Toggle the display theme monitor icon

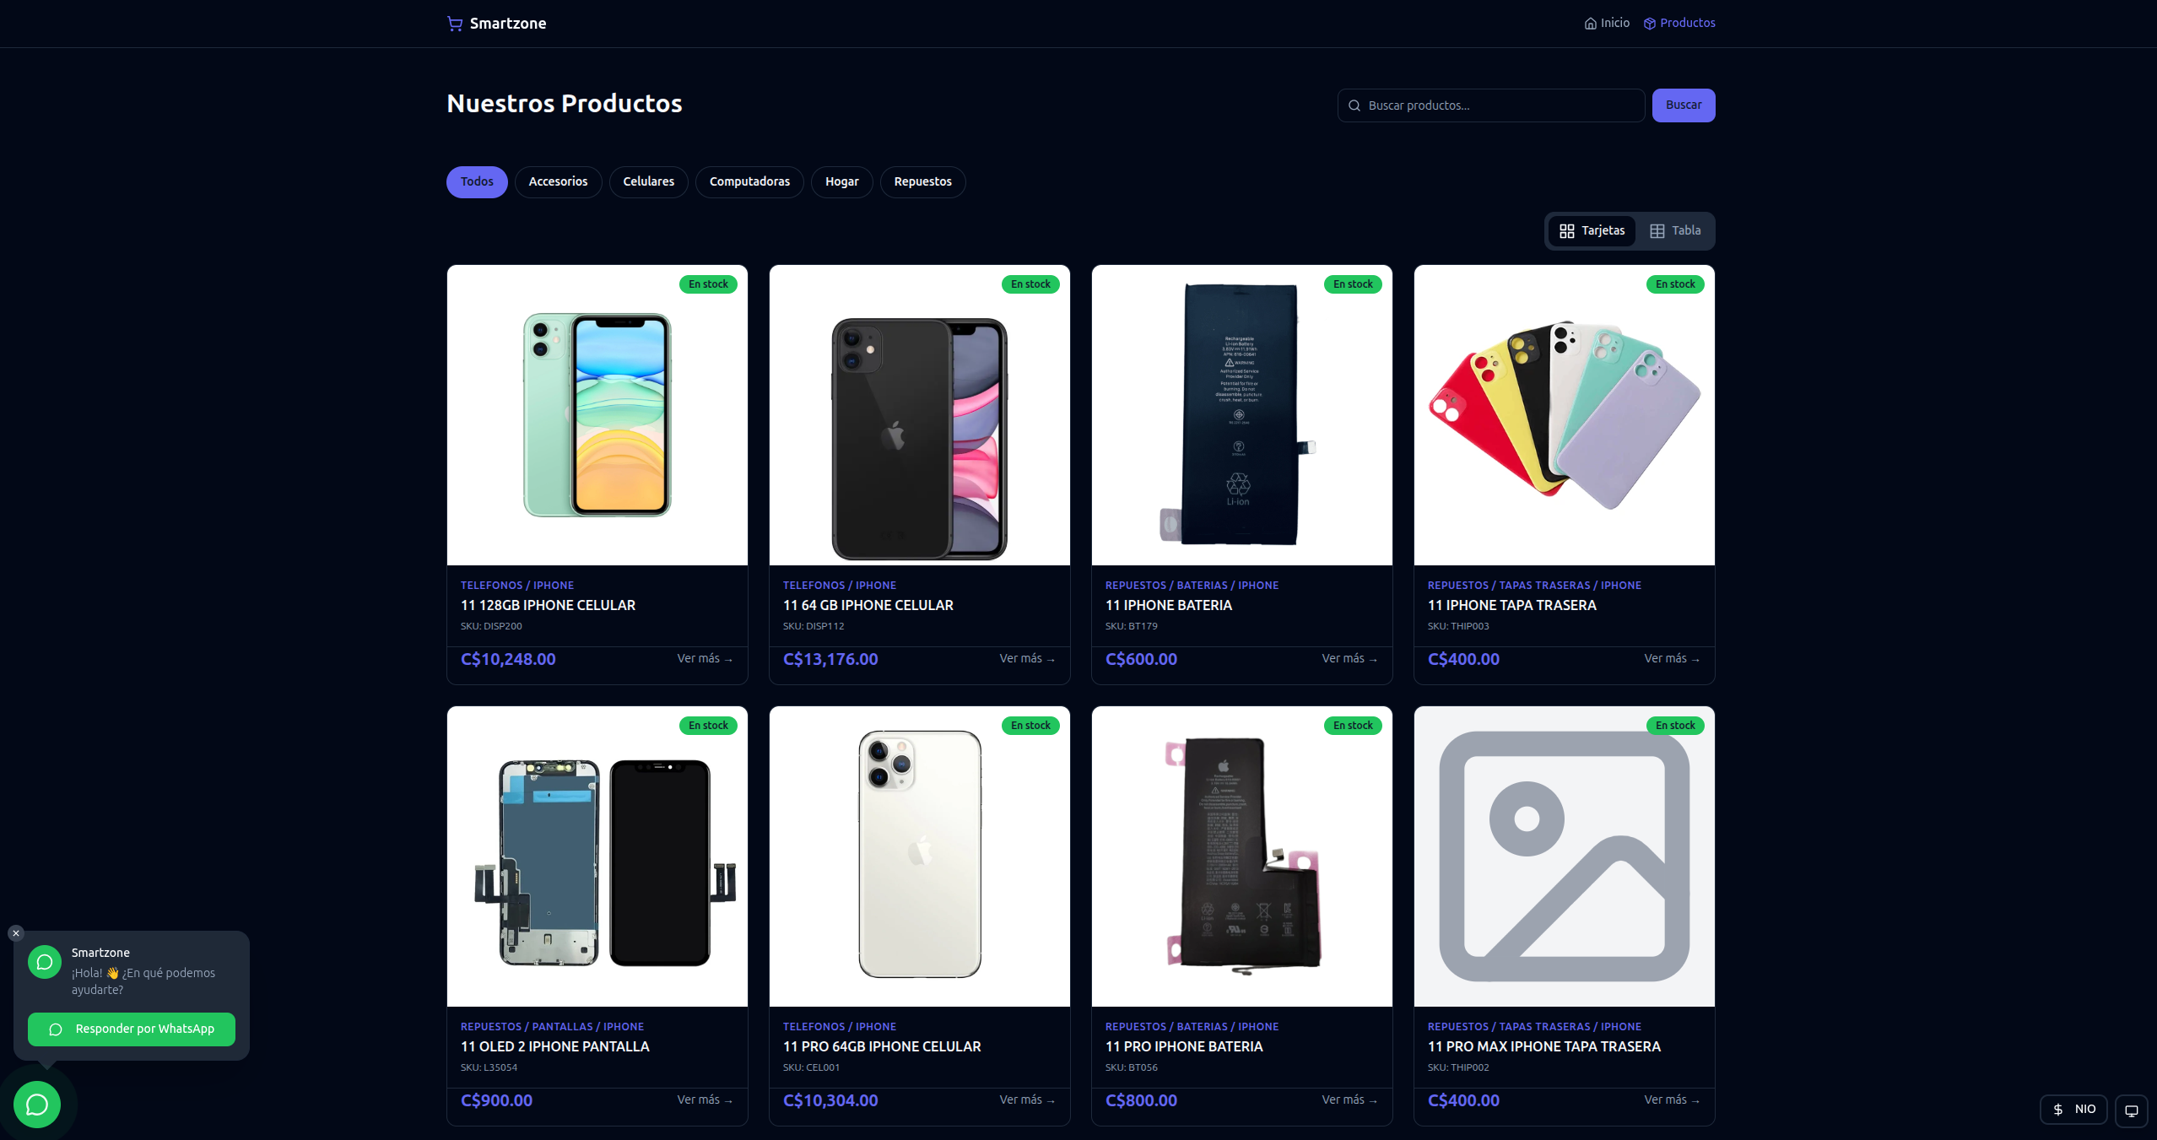2131,1110
